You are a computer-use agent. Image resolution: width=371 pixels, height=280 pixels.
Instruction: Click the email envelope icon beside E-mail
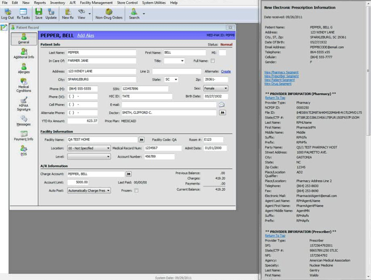point(222,105)
